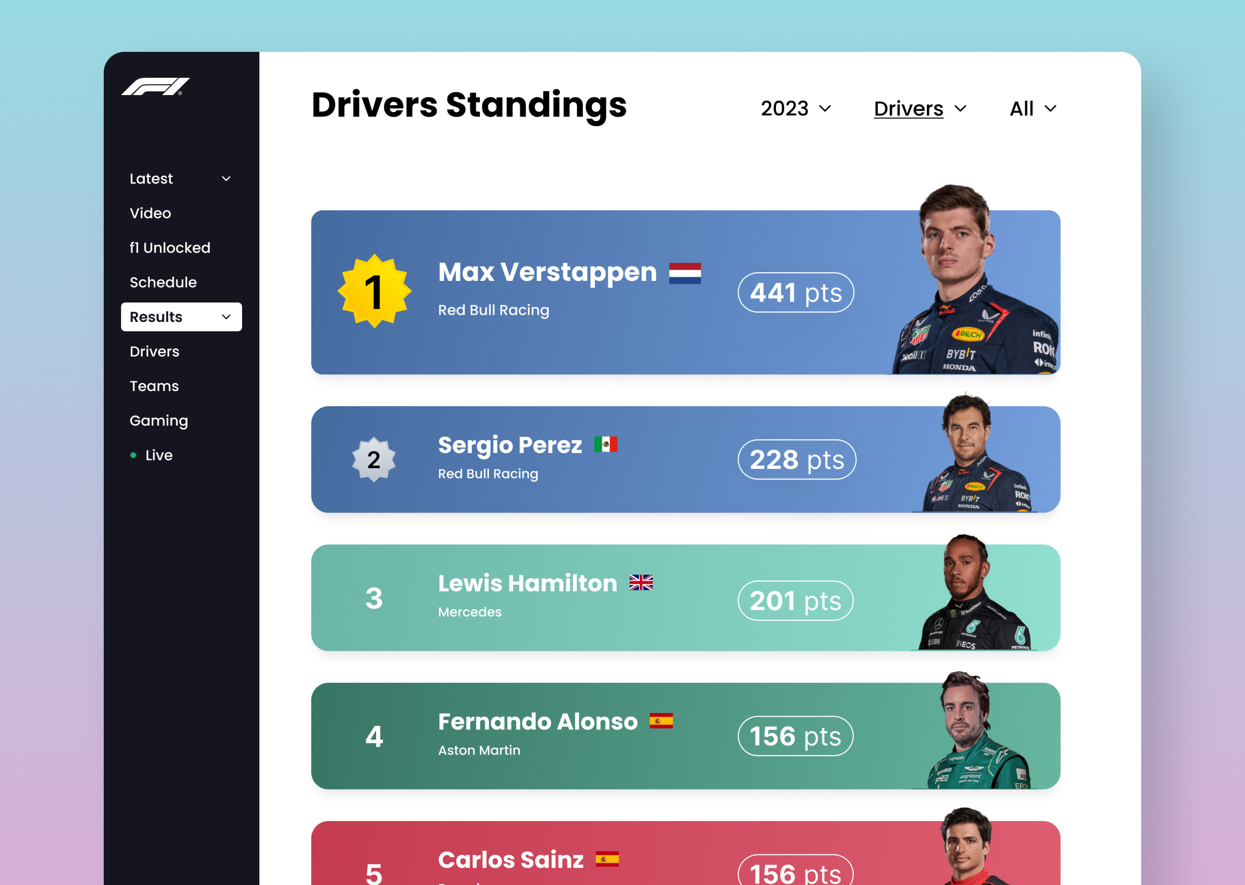Open the Gaming page
1245x885 pixels.
point(159,420)
